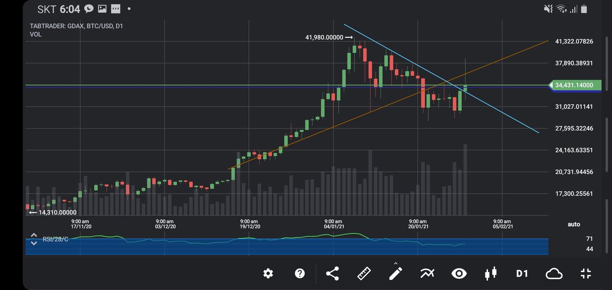Tap the Wi-Fi status icon
The width and height of the screenshot is (612, 290).
[562, 9]
